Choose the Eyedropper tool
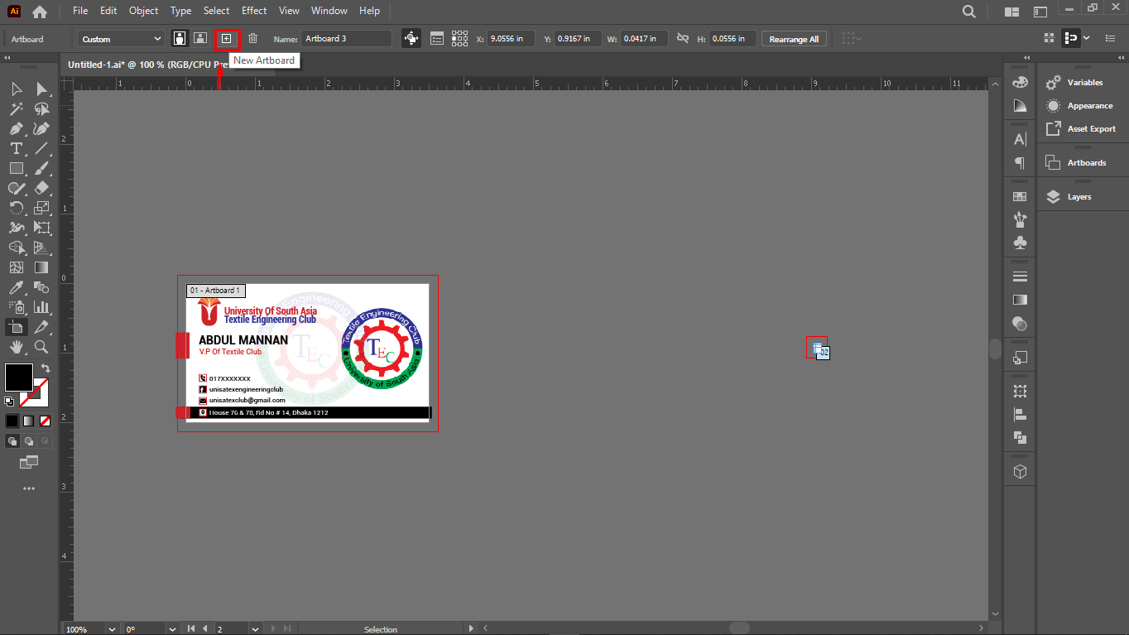The width and height of the screenshot is (1129, 635). (17, 287)
